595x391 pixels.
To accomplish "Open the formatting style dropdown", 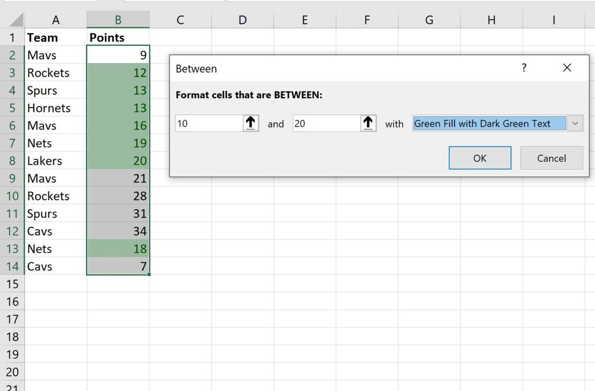I will point(576,123).
